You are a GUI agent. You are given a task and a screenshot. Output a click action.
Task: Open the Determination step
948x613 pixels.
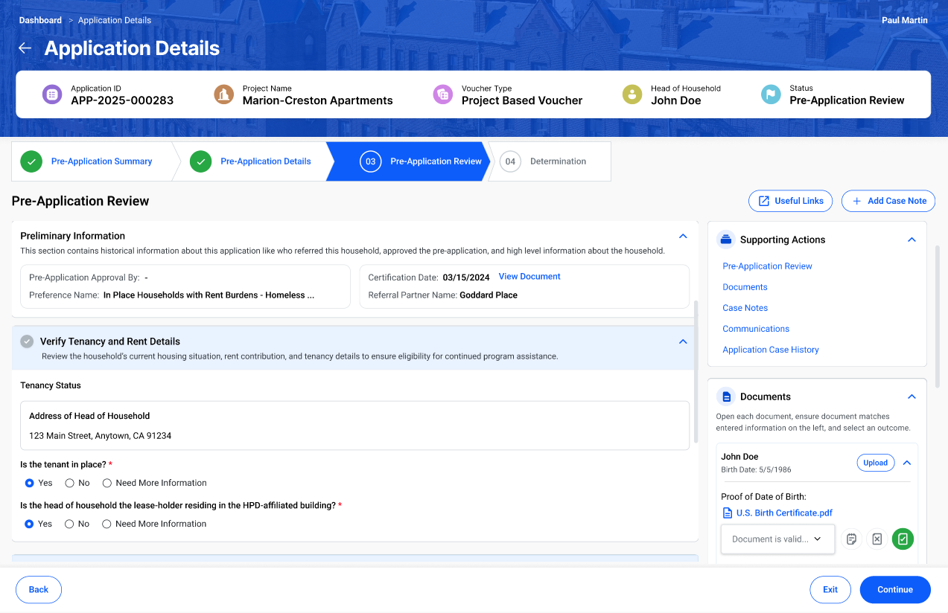click(557, 161)
